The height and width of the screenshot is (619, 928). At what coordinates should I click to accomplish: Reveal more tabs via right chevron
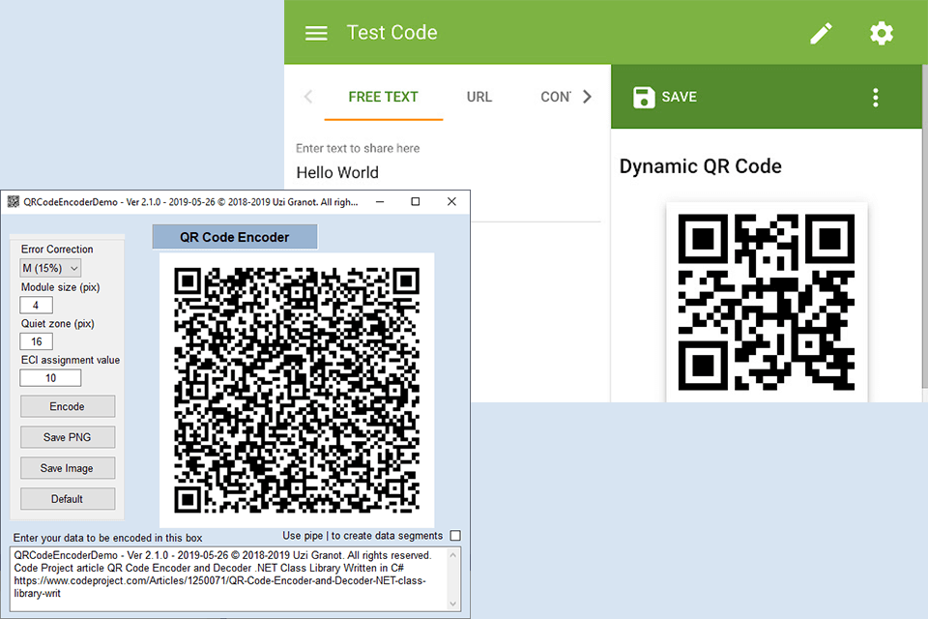click(585, 97)
